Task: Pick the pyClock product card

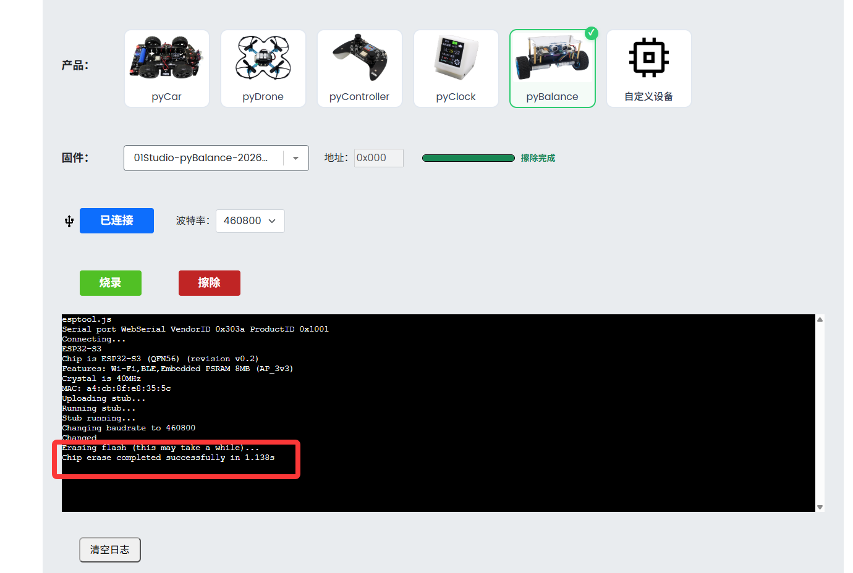Action: pos(456,69)
